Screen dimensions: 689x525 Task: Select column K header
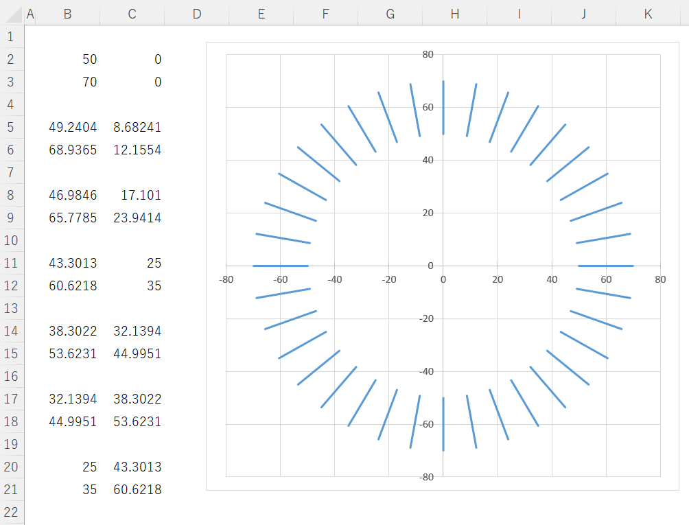(648, 14)
